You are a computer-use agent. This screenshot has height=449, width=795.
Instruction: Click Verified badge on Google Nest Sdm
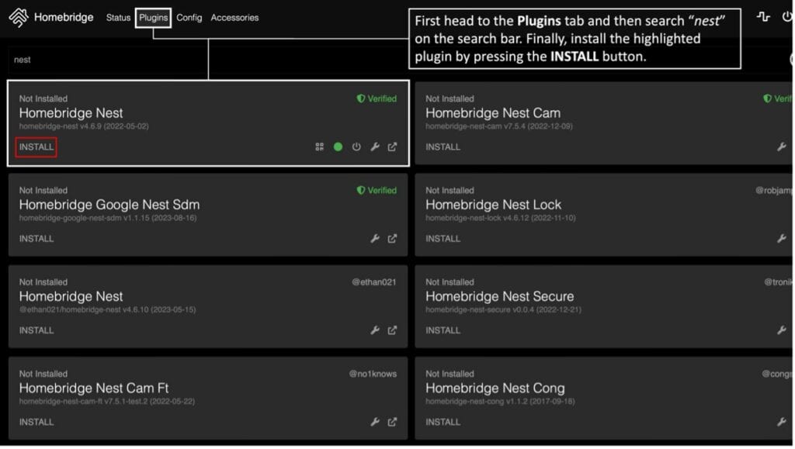pos(377,191)
